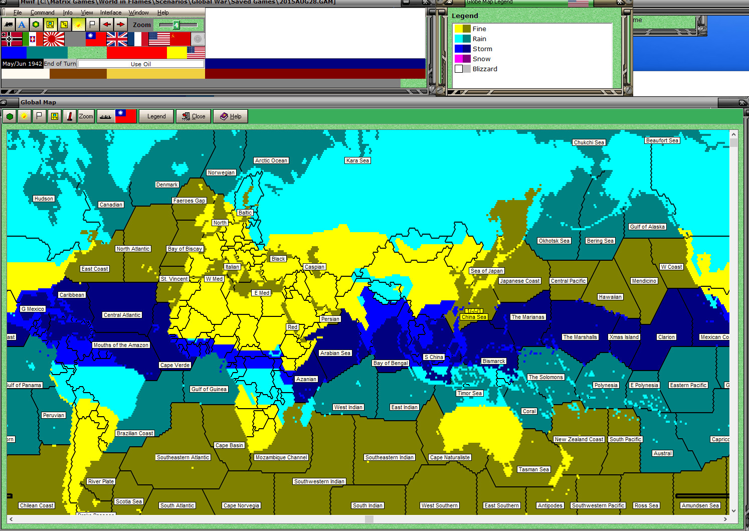
Task: Toggle the yellow 7-4 unit icon in main toolbar
Action: pos(50,24)
